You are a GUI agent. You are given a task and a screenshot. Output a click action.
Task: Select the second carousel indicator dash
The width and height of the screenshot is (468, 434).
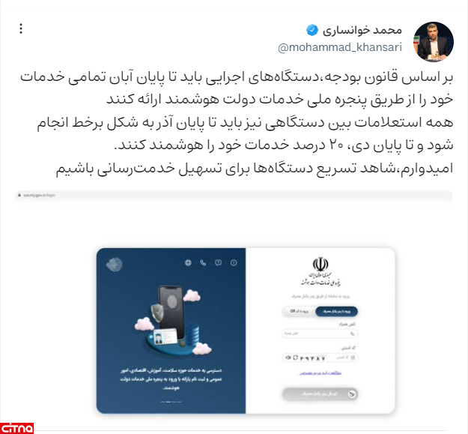(168, 402)
